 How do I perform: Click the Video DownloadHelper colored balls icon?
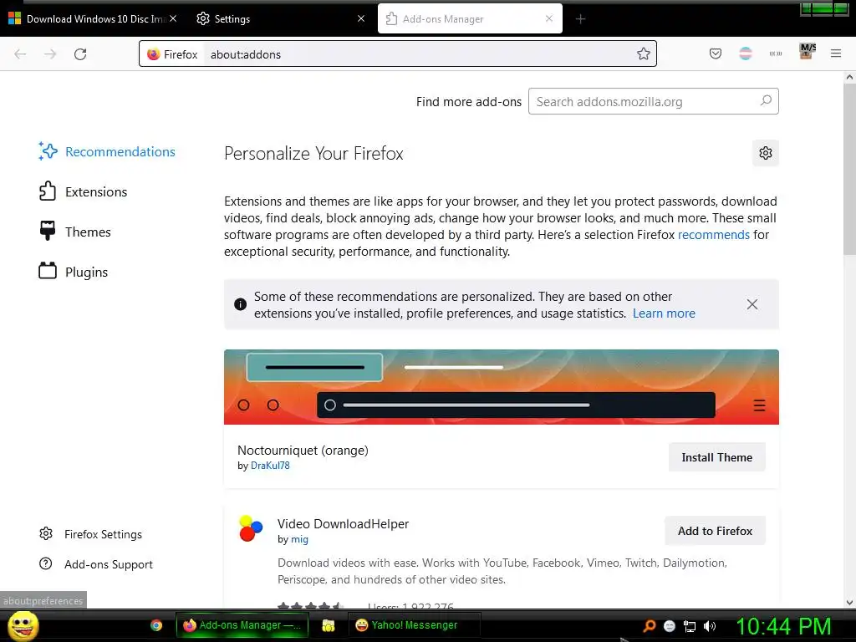tap(251, 528)
